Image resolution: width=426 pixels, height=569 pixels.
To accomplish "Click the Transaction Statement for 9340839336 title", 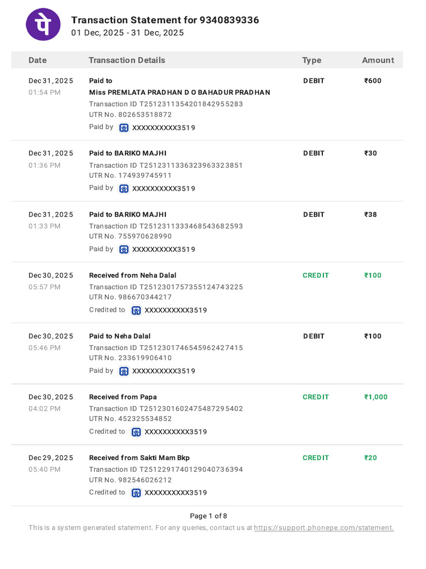I will 165,20.
